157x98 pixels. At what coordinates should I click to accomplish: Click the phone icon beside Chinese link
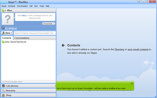[3, 28]
